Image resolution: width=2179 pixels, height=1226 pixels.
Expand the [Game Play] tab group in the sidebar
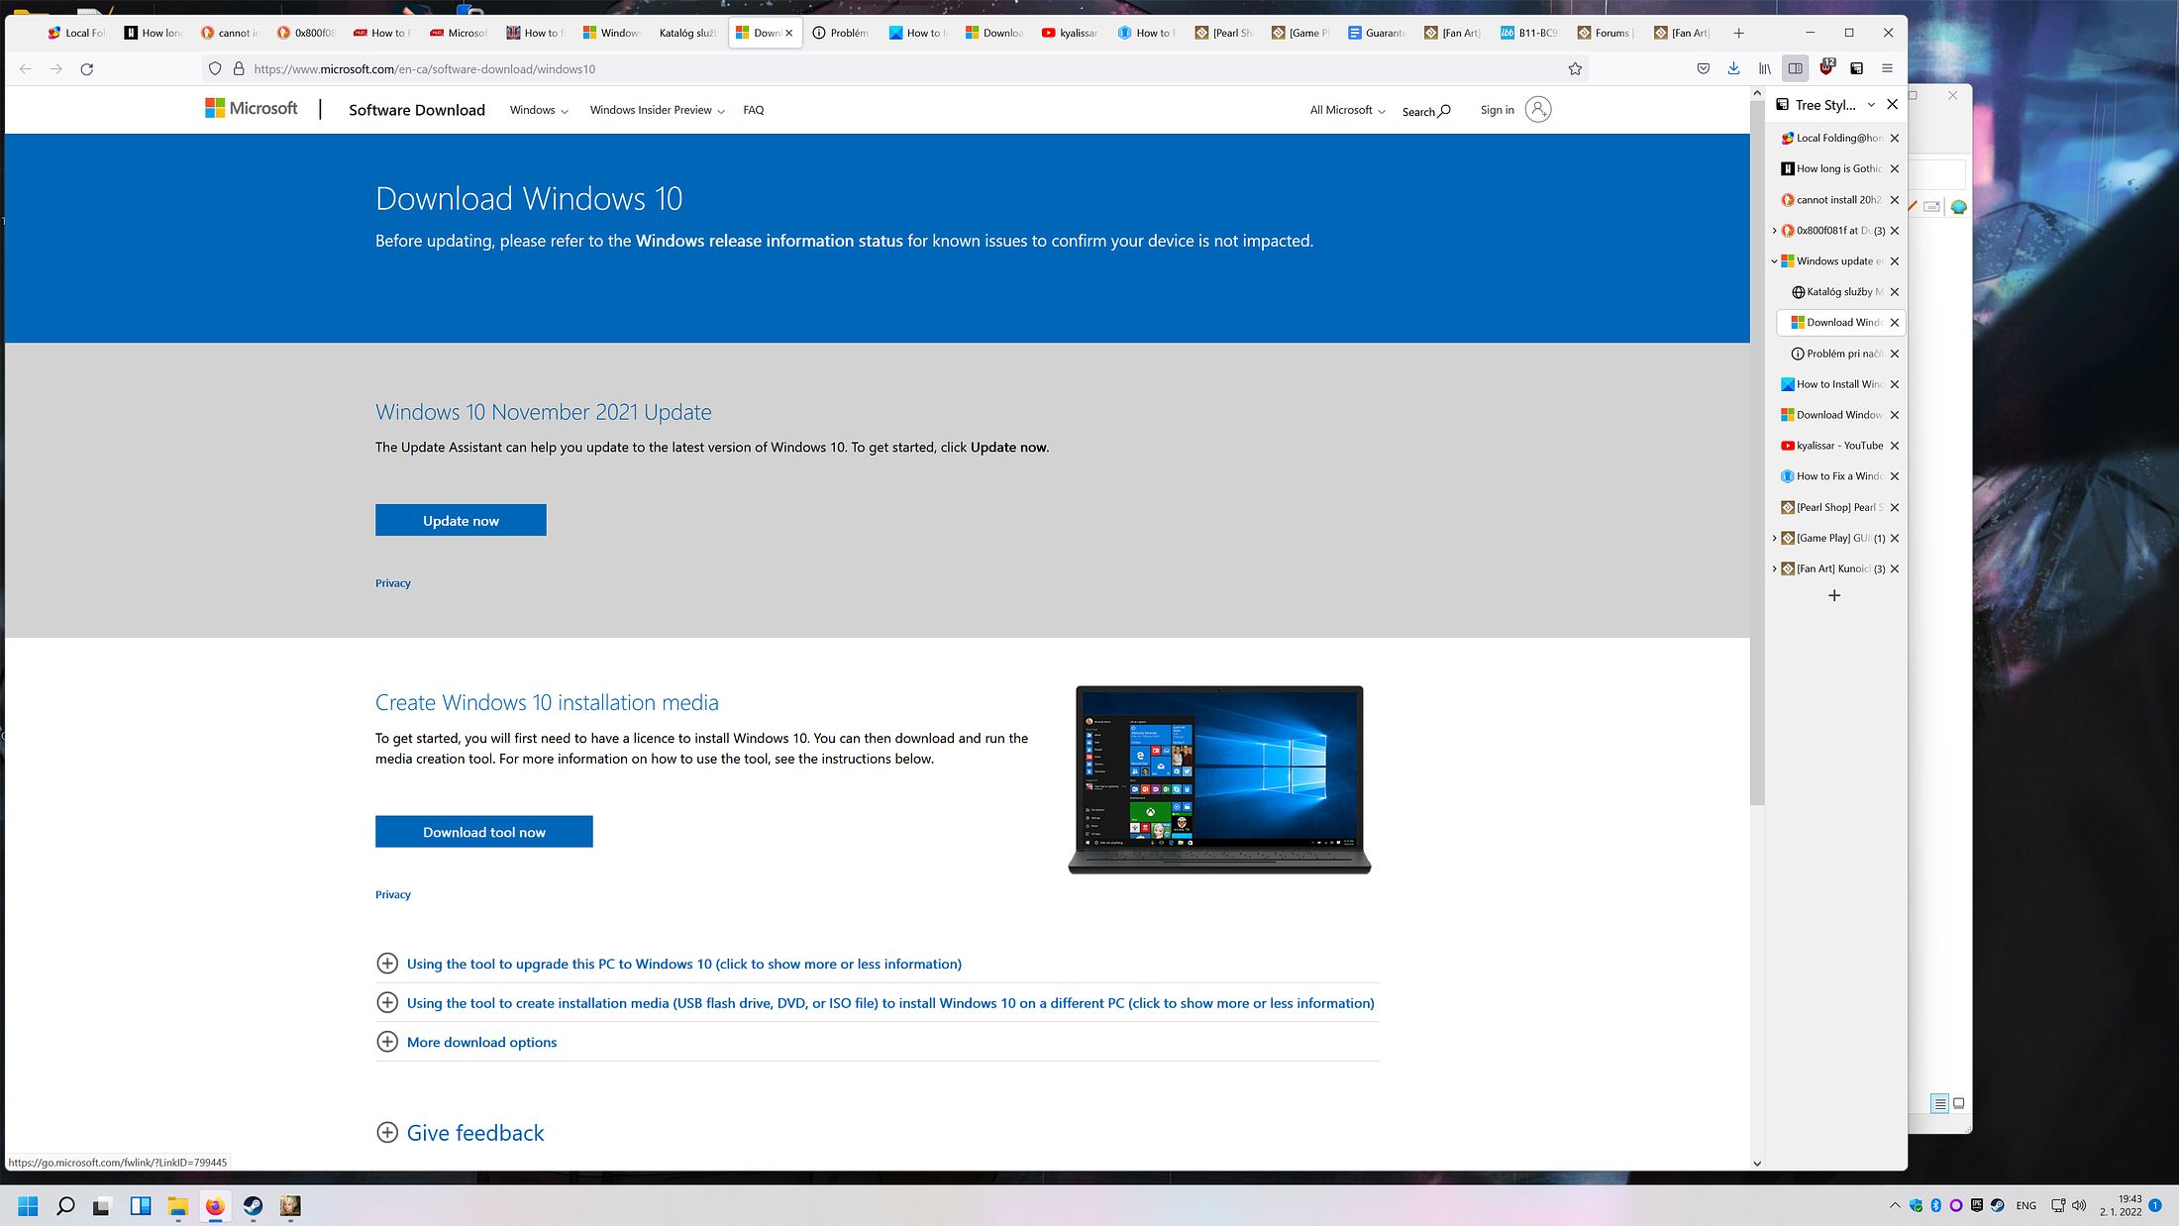tap(1774, 539)
